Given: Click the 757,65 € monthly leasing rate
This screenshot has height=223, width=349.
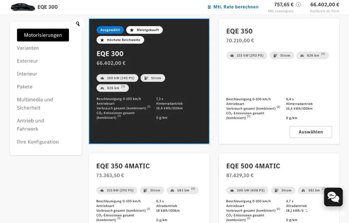Looking at the screenshot, I should 284,5.
